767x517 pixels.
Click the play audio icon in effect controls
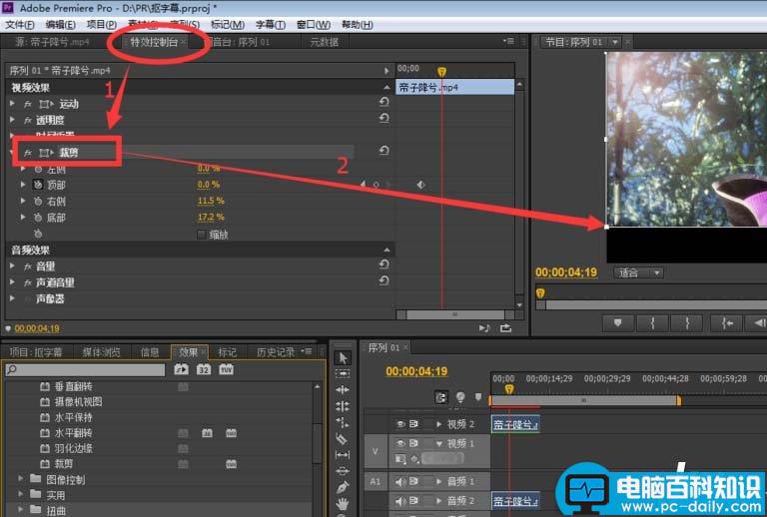pyautogui.click(x=483, y=328)
